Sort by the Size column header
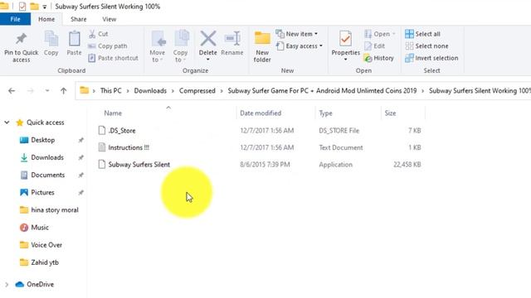Image resolution: width=531 pixels, height=298 pixels. (390, 113)
